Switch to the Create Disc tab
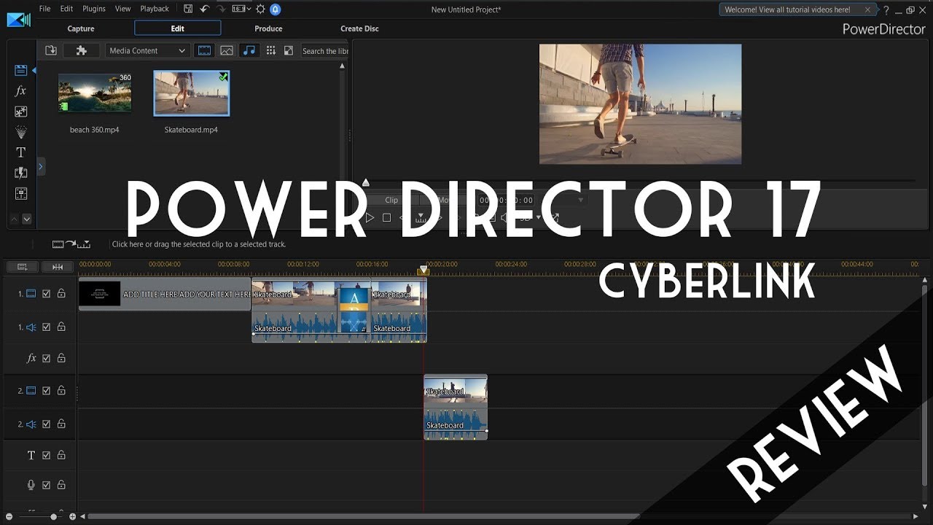The width and height of the screenshot is (933, 525). (359, 28)
